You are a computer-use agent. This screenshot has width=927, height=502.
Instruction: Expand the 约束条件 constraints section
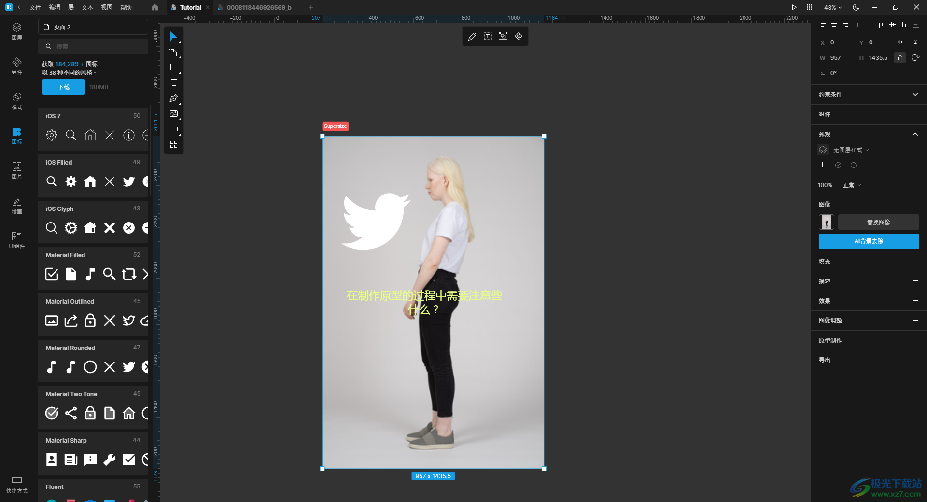point(915,95)
